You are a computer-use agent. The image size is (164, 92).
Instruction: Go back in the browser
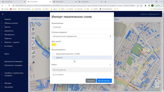coord(2,6)
